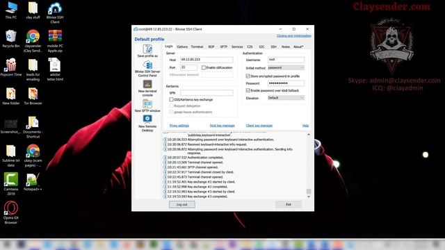Open Closing and minimization link
The height and width of the screenshot is (250, 445).
[294, 35]
